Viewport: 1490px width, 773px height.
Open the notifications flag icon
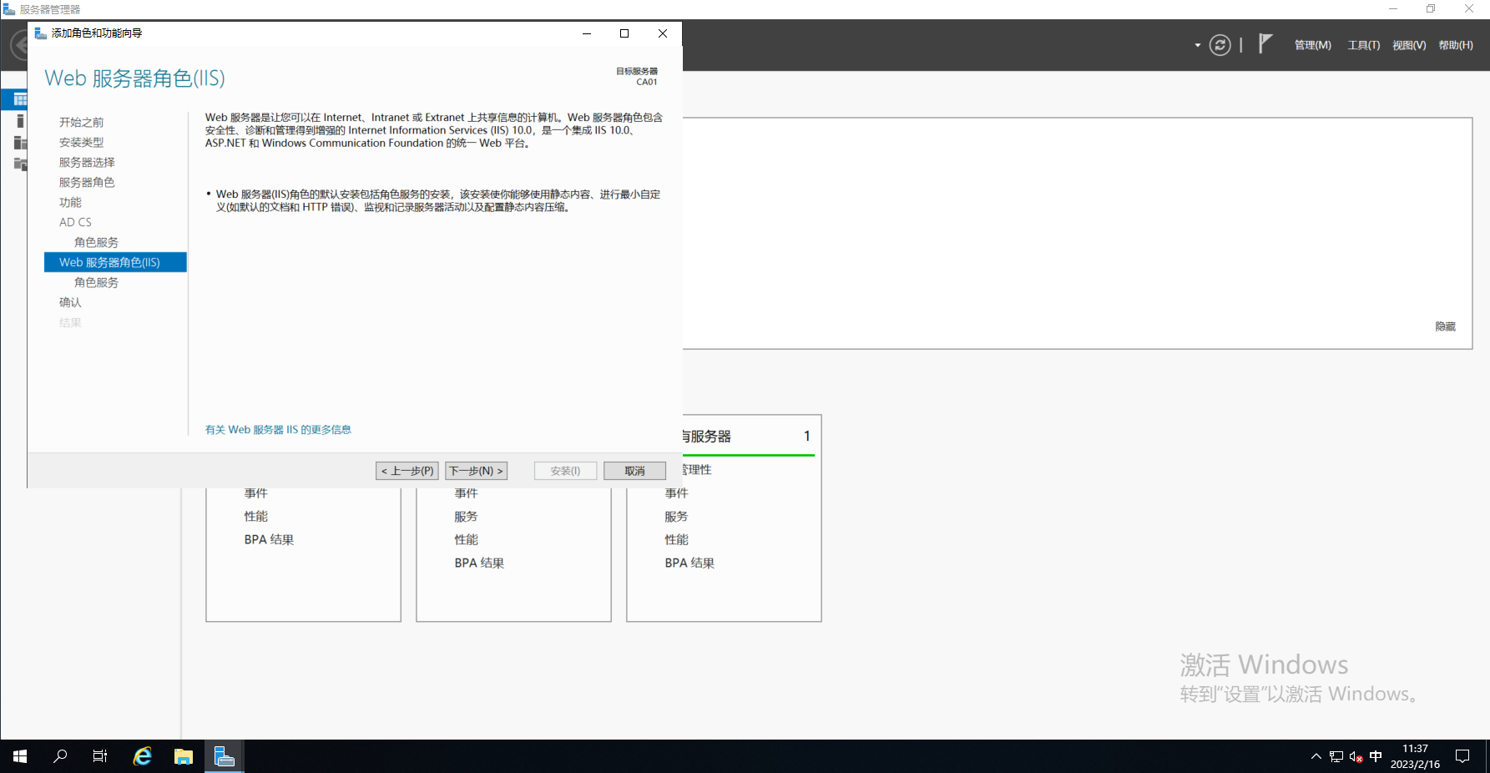click(1265, 43)
